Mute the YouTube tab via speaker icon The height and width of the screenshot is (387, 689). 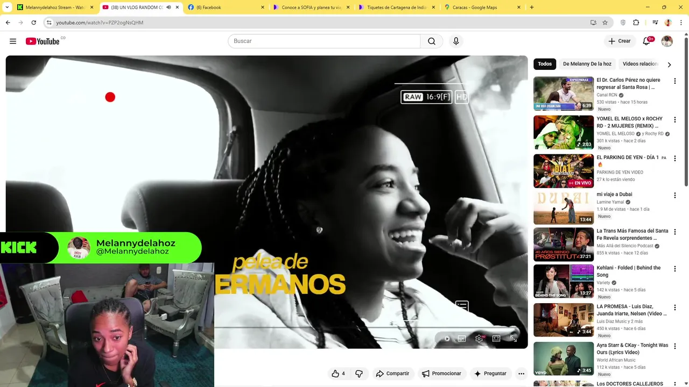point(168,8)
